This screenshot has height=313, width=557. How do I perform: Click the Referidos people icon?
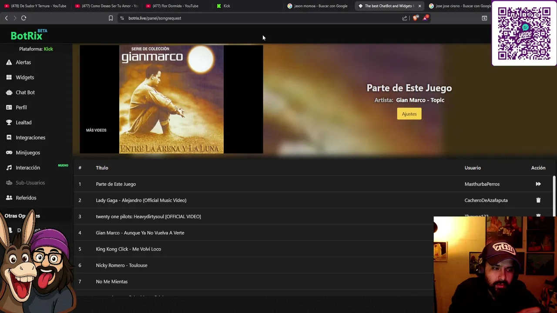(9, 198)
